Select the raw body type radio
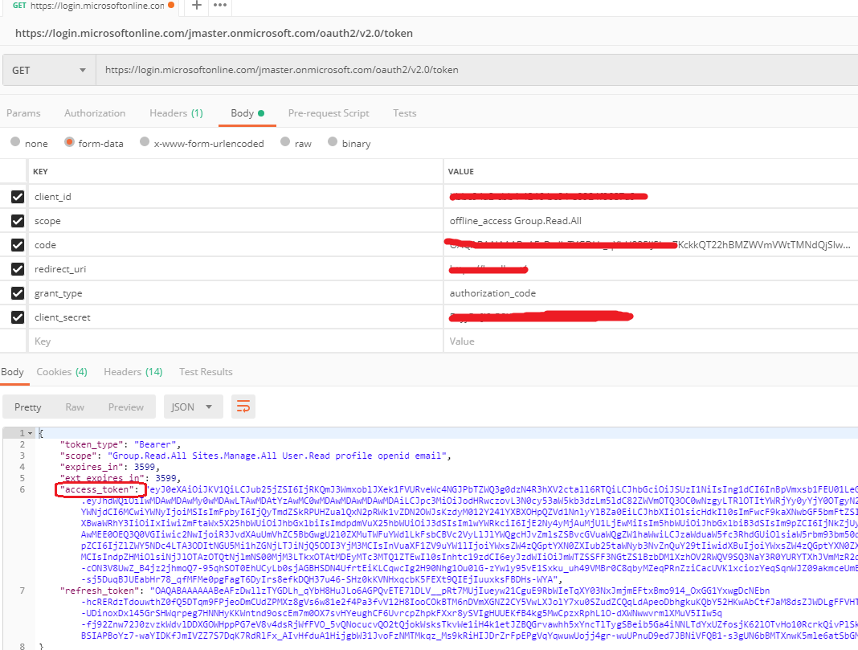The height and width of the screenshot is (650, 858). pos(285,141)
